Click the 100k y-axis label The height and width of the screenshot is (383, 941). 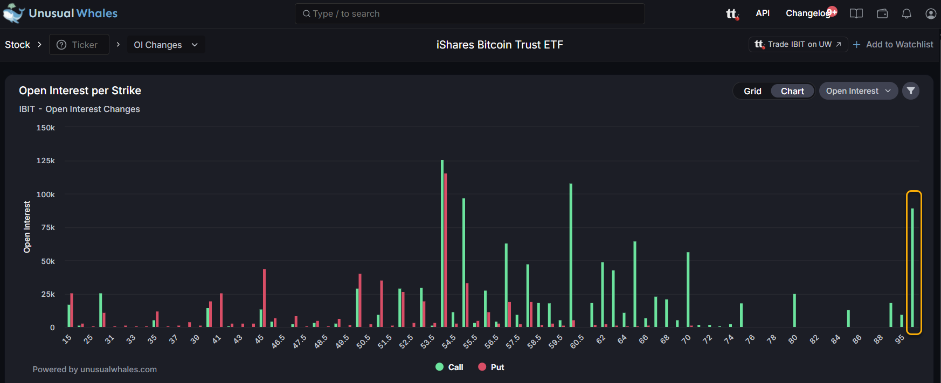click(46, 194)
